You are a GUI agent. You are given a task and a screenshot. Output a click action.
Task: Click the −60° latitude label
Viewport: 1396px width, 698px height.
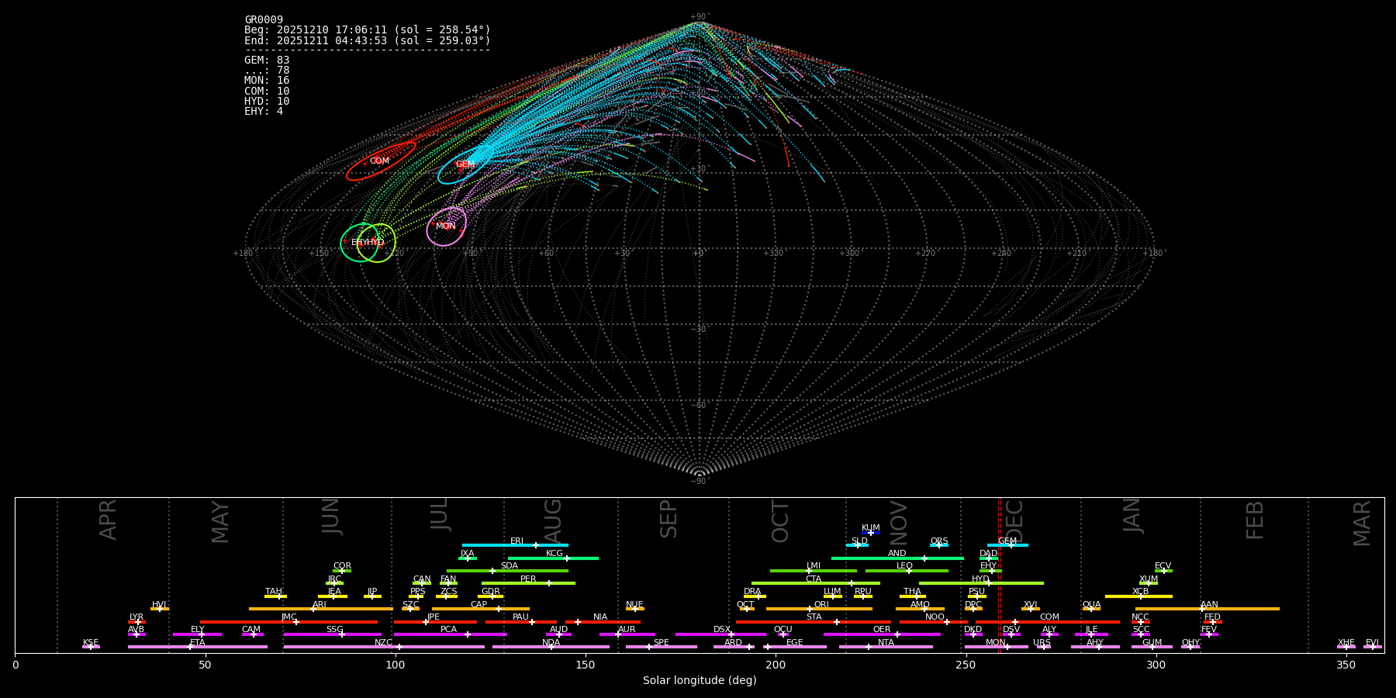[700, 405]
